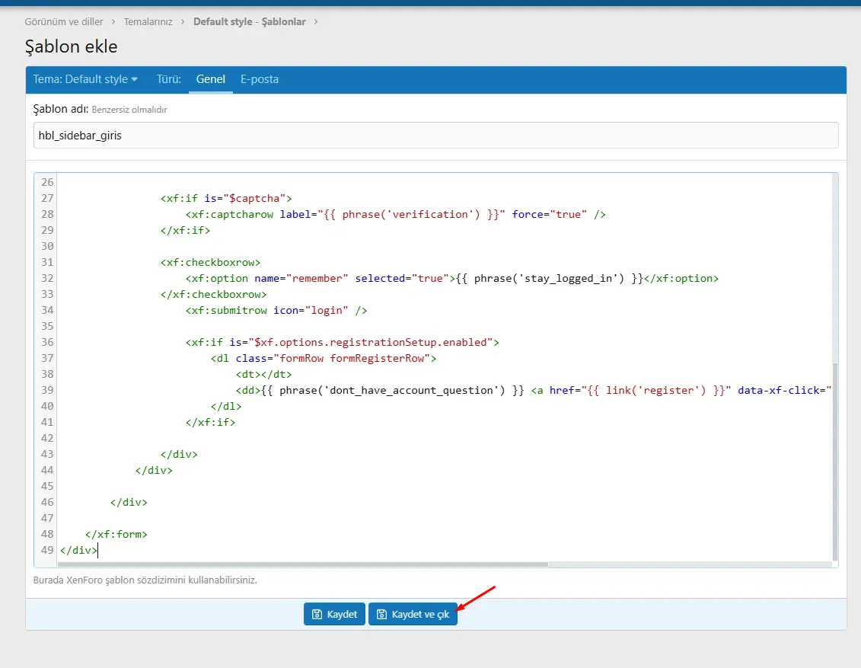Open Default style - Şablonlar breadcrumb
The height and width of the screenshot is (668, 861).
pos(249,21)
